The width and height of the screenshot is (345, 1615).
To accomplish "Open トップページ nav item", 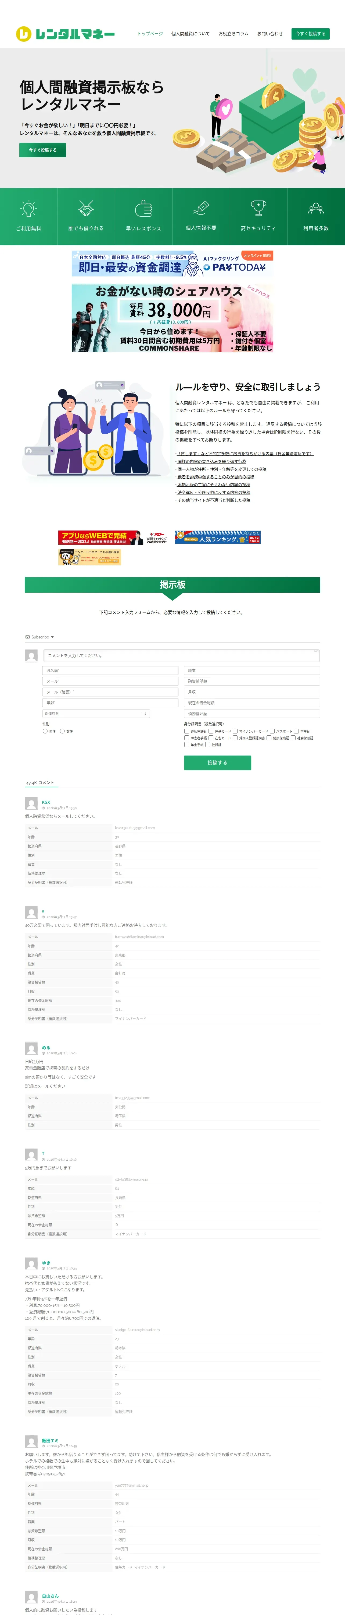I will pos(150,34).
